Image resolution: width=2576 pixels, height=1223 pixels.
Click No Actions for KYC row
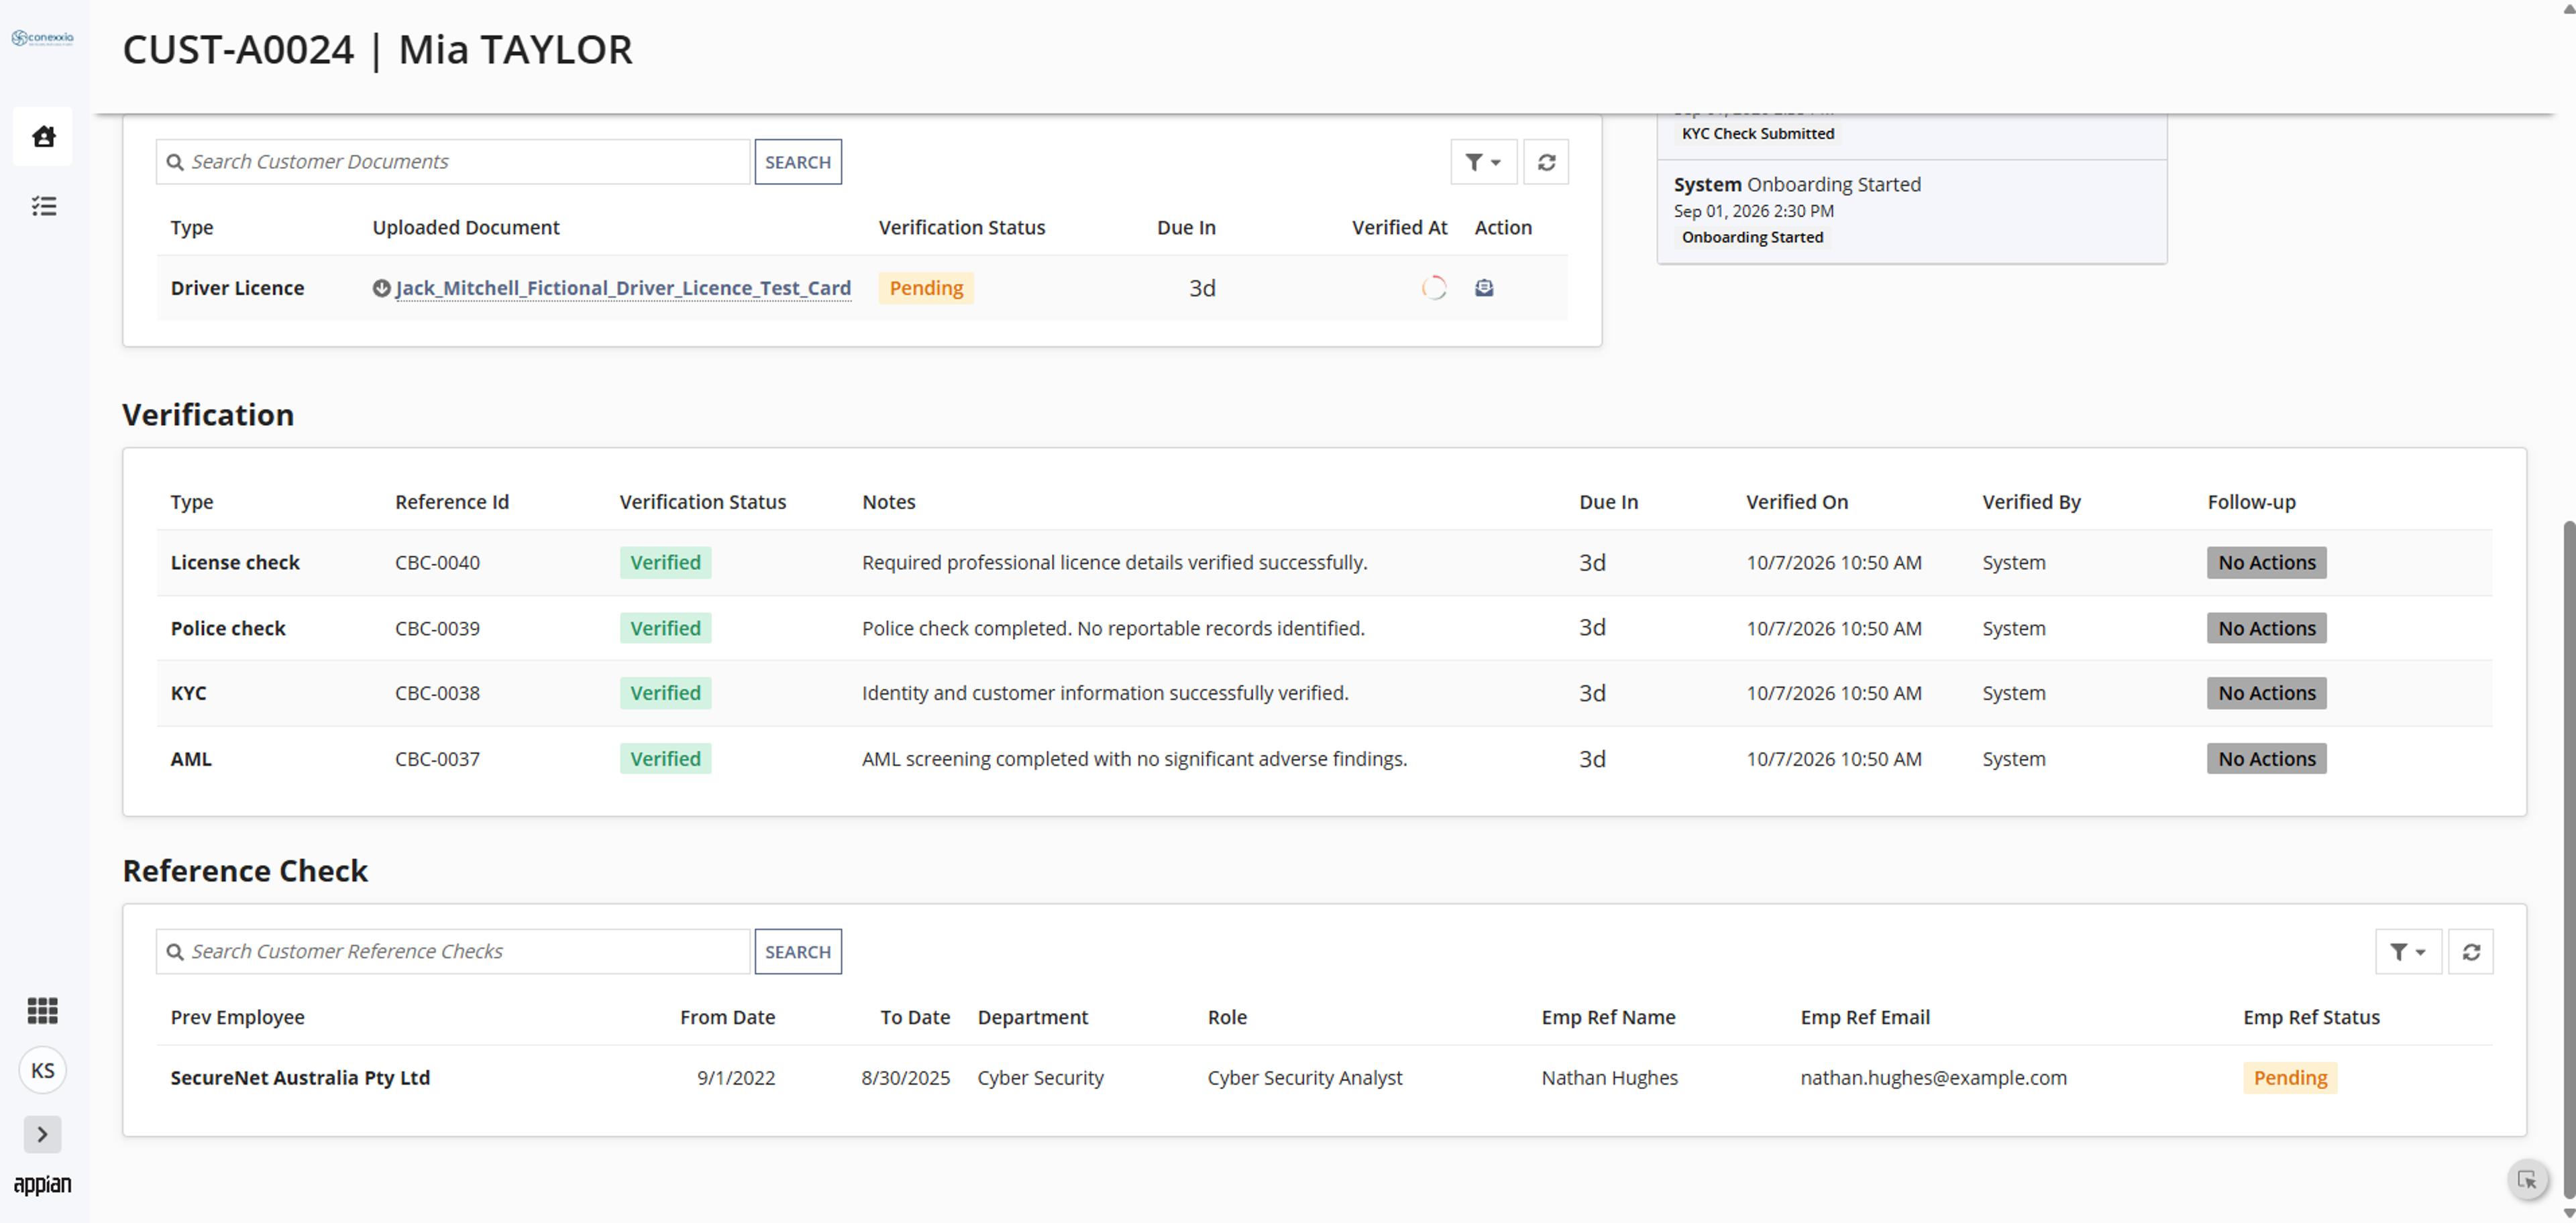[x=2267, y=693]
